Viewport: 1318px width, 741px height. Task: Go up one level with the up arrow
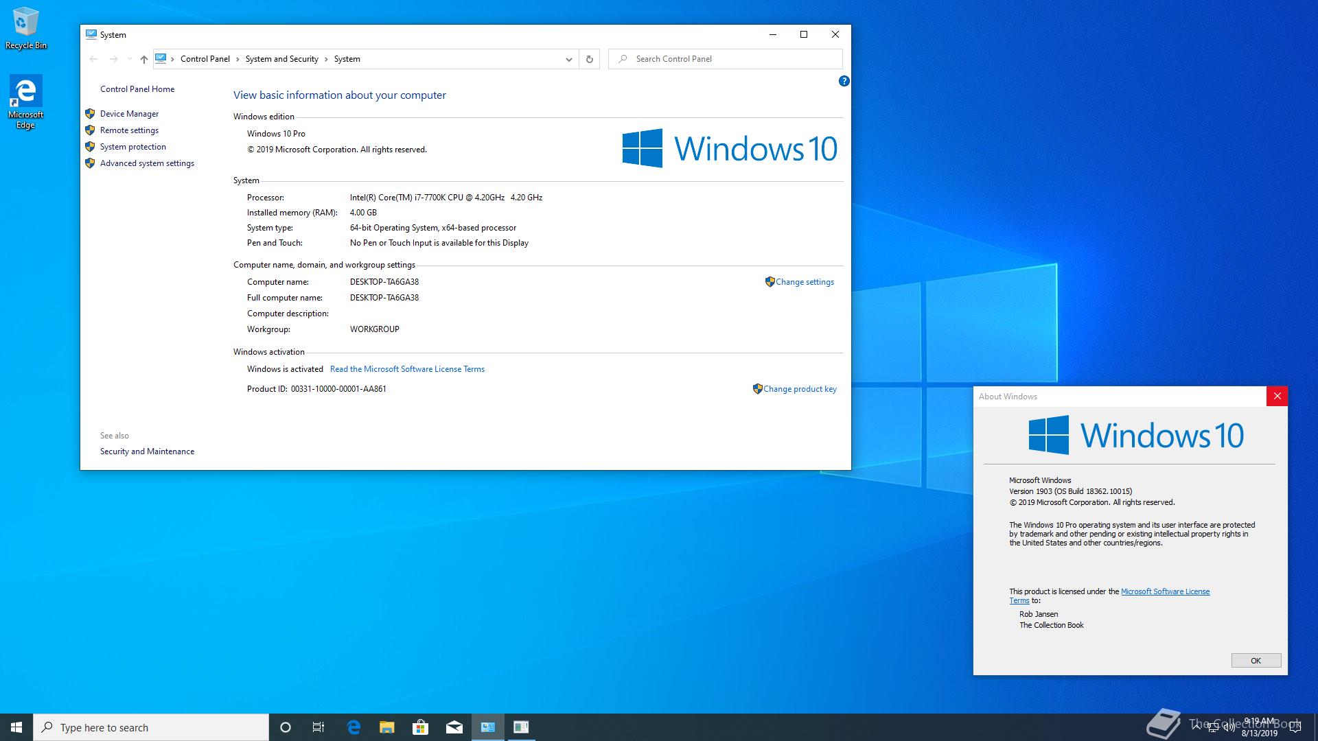[x=143, y=59]
